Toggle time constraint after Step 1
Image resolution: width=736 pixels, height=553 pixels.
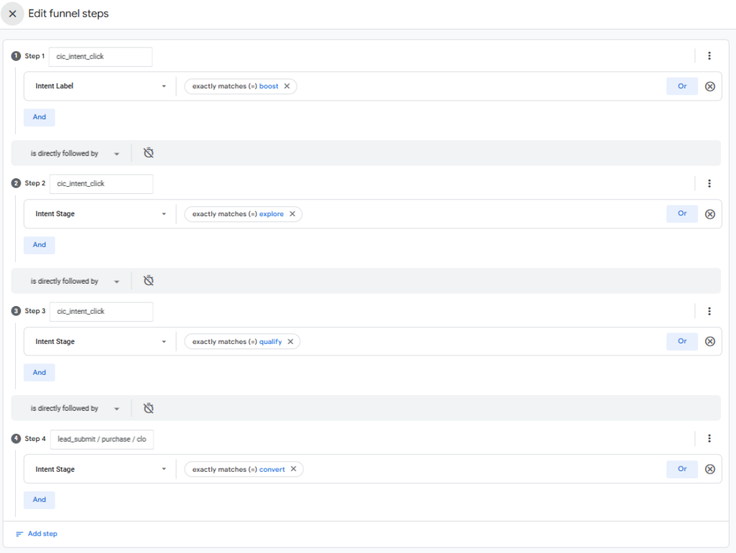tap(149, 153)
